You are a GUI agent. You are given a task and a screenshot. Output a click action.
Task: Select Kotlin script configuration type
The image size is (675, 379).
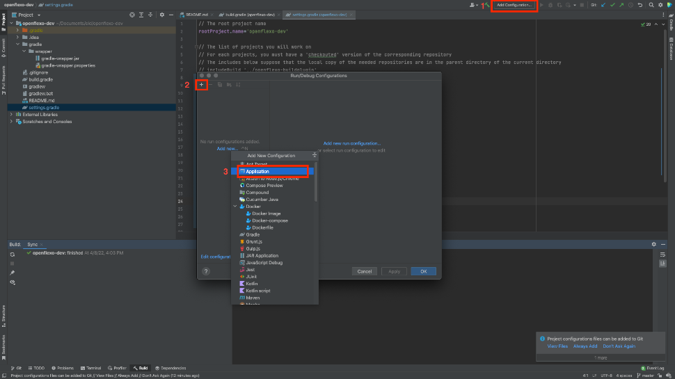[x=258, y=291]
